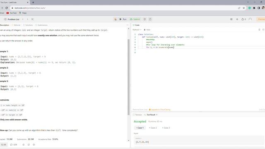Screen dimensions: 265x149
Task: Open the timer alarm icon
Action: [145, 19]
